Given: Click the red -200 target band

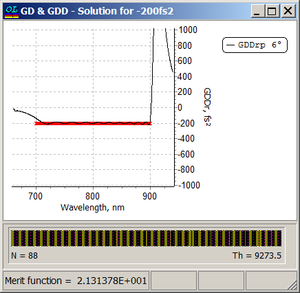Looking at the screenshot, I should 93,123.
